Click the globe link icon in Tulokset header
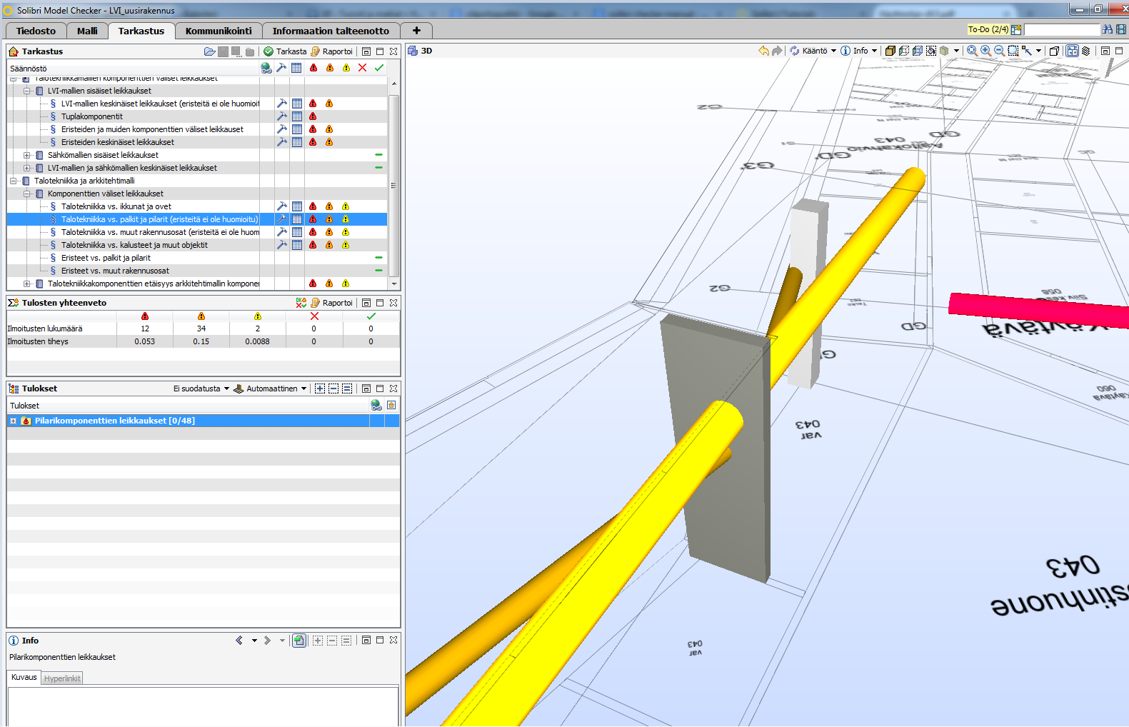This screenshot has height=727, width=1129. pos(376,405)
